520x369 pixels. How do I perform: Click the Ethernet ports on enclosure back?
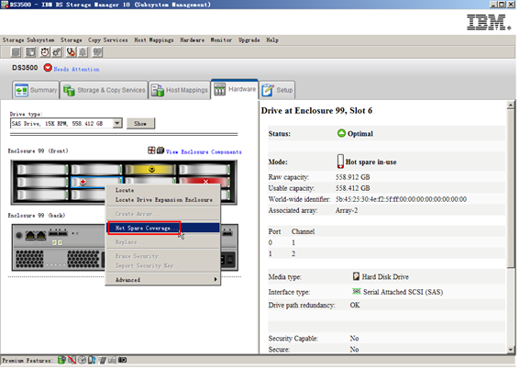point(36,236)
